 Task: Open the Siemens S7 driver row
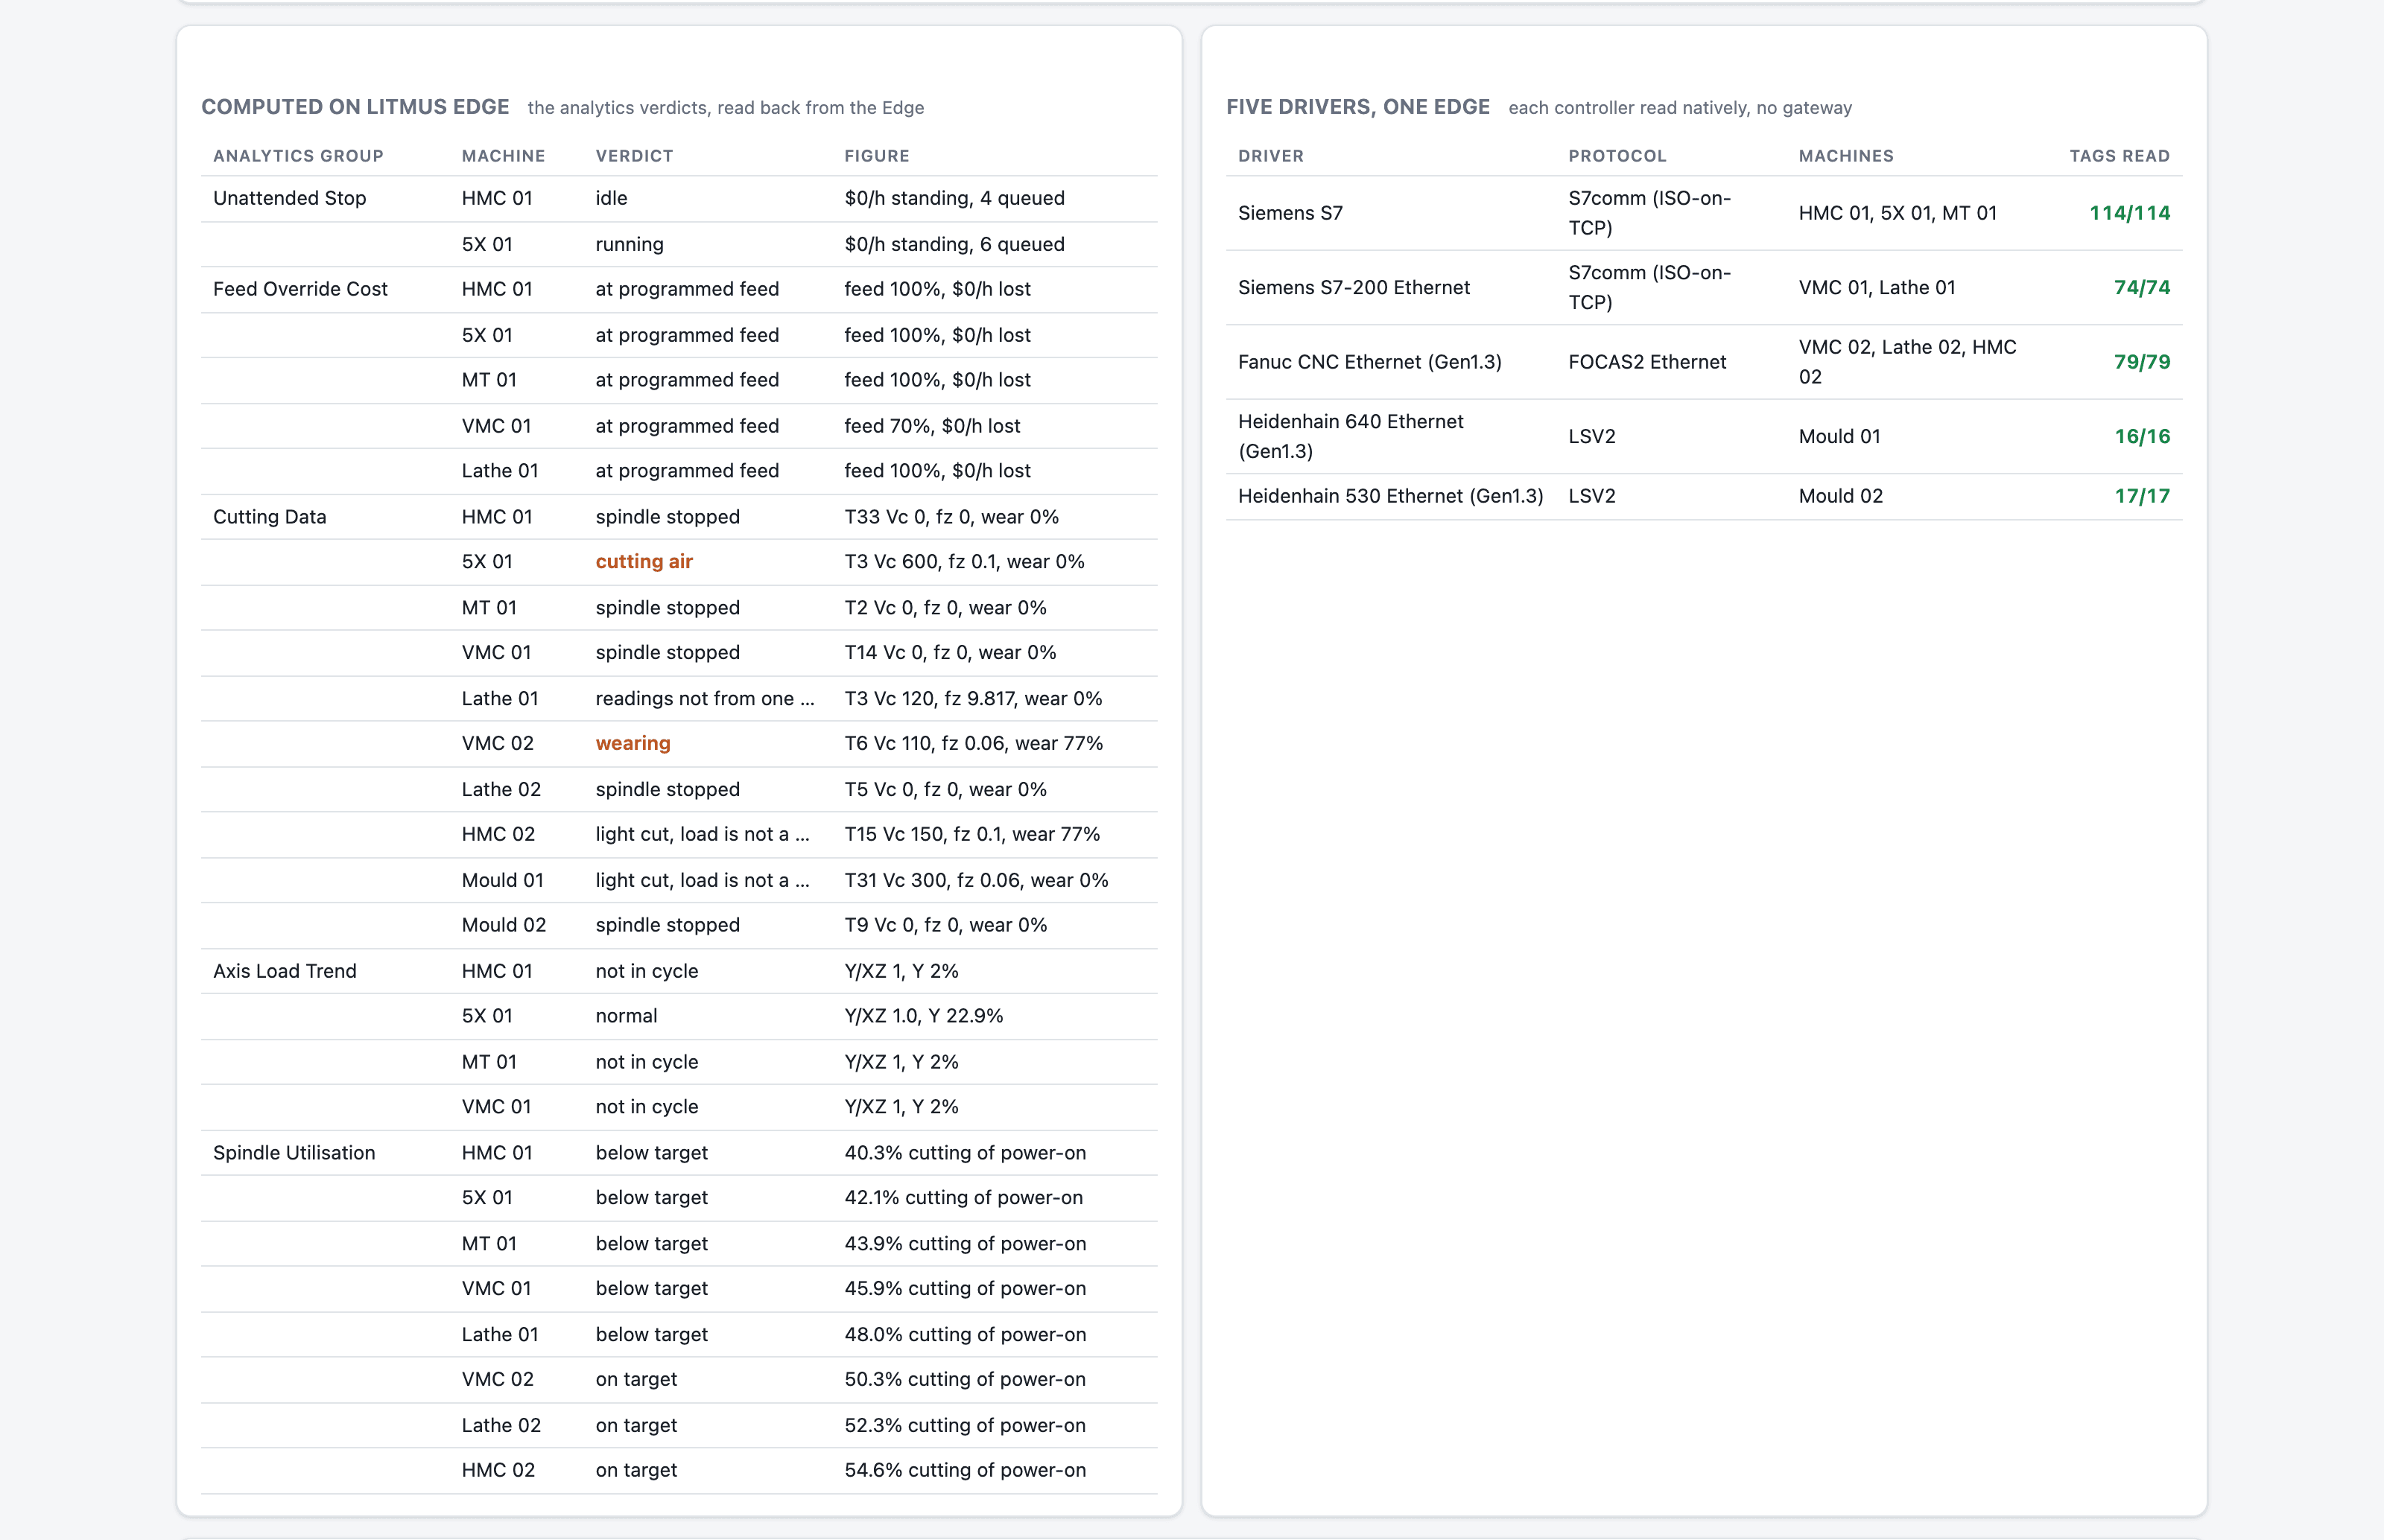(x=1704, y=213)
